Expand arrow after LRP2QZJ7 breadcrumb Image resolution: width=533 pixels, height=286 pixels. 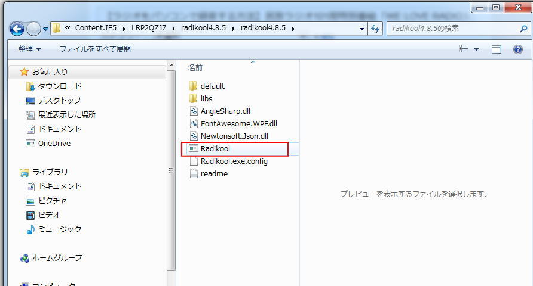(174, 29)
